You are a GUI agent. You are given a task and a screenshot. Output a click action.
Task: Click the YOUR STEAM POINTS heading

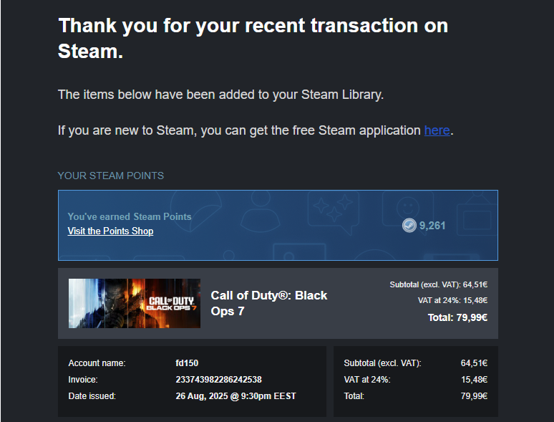pos(111,176)
